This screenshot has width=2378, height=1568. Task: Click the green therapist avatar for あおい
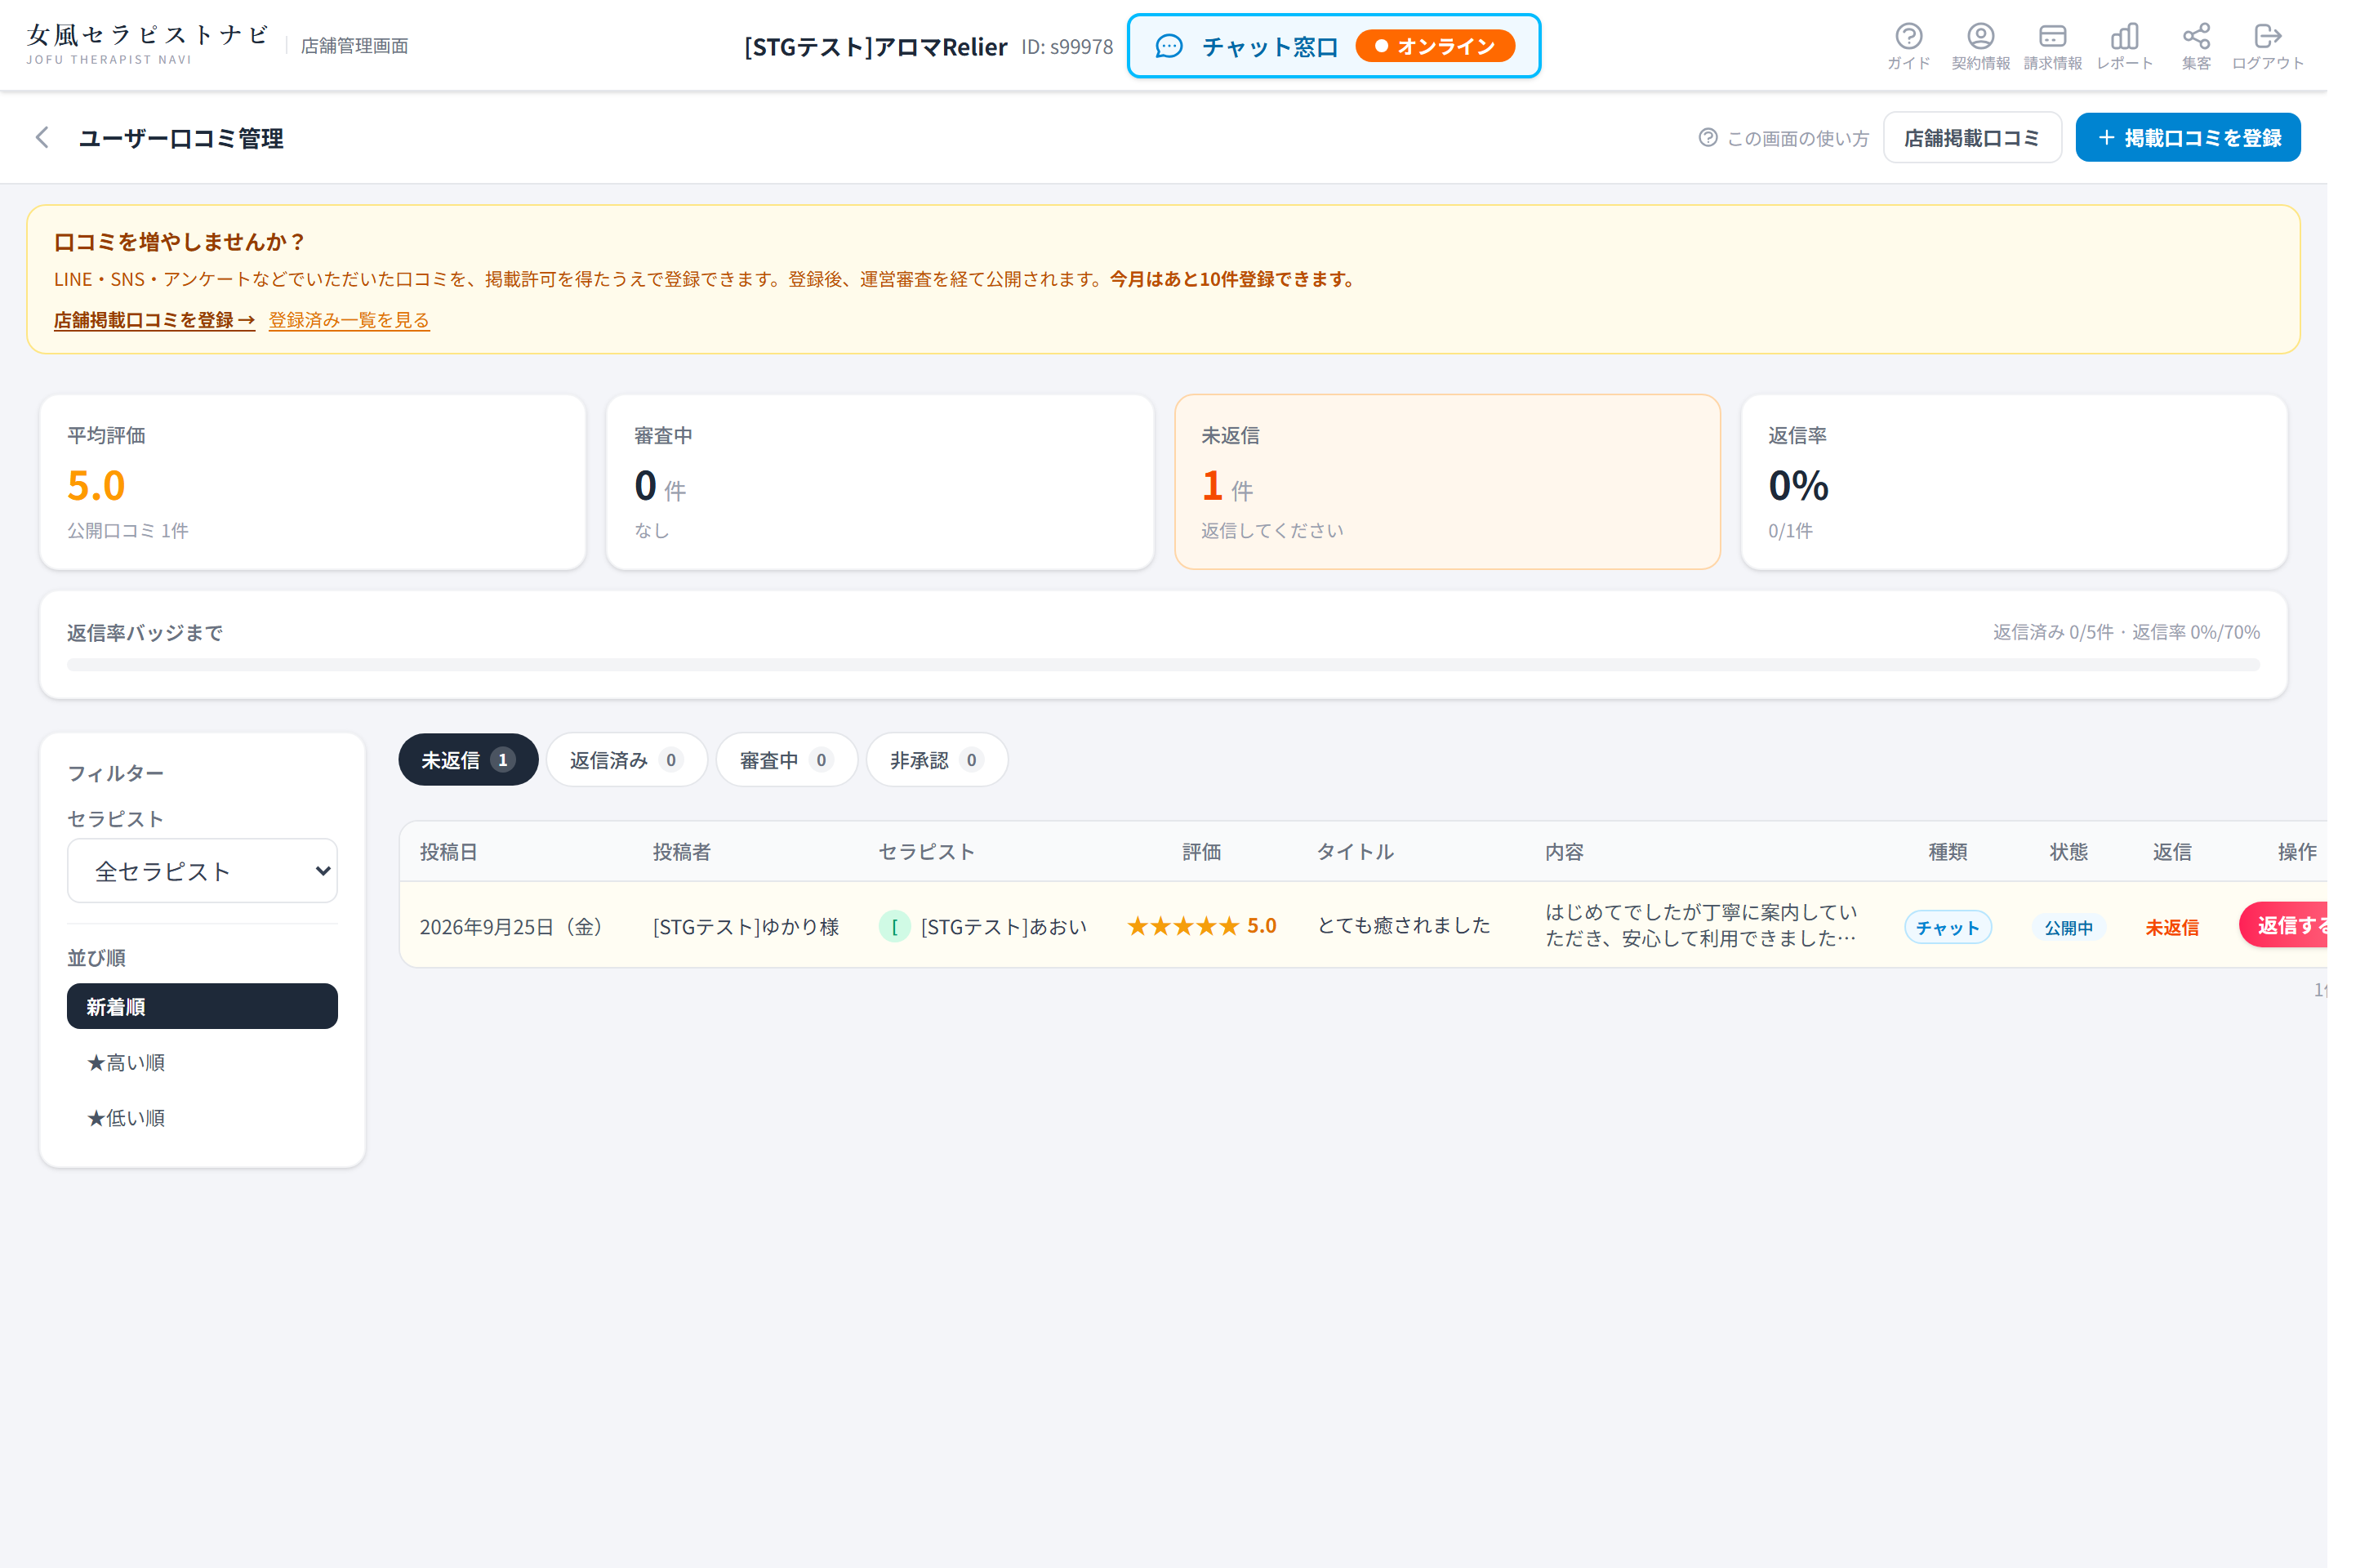tap(894, 926)
